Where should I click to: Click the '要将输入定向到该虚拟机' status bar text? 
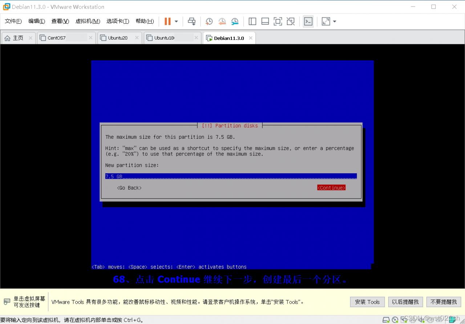[72, 320]
